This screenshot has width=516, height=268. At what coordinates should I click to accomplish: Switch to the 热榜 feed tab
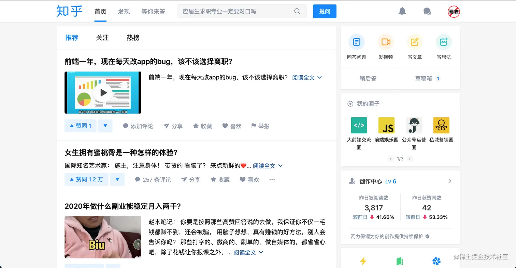pyautogui.click(x=133, y=38)
